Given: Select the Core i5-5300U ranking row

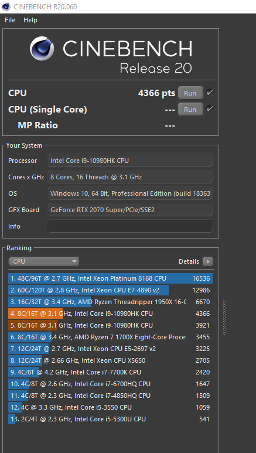Looking at the screenshot, I should tap(110, 419).
